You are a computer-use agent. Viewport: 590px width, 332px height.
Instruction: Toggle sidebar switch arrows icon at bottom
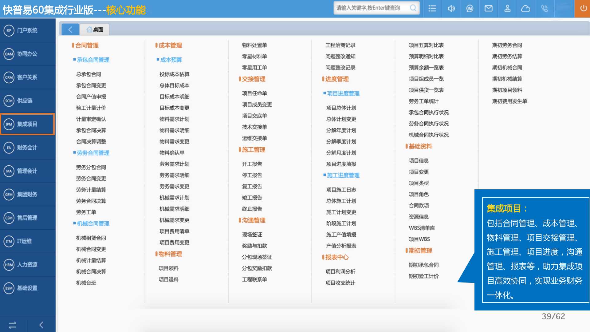(13, 325)
